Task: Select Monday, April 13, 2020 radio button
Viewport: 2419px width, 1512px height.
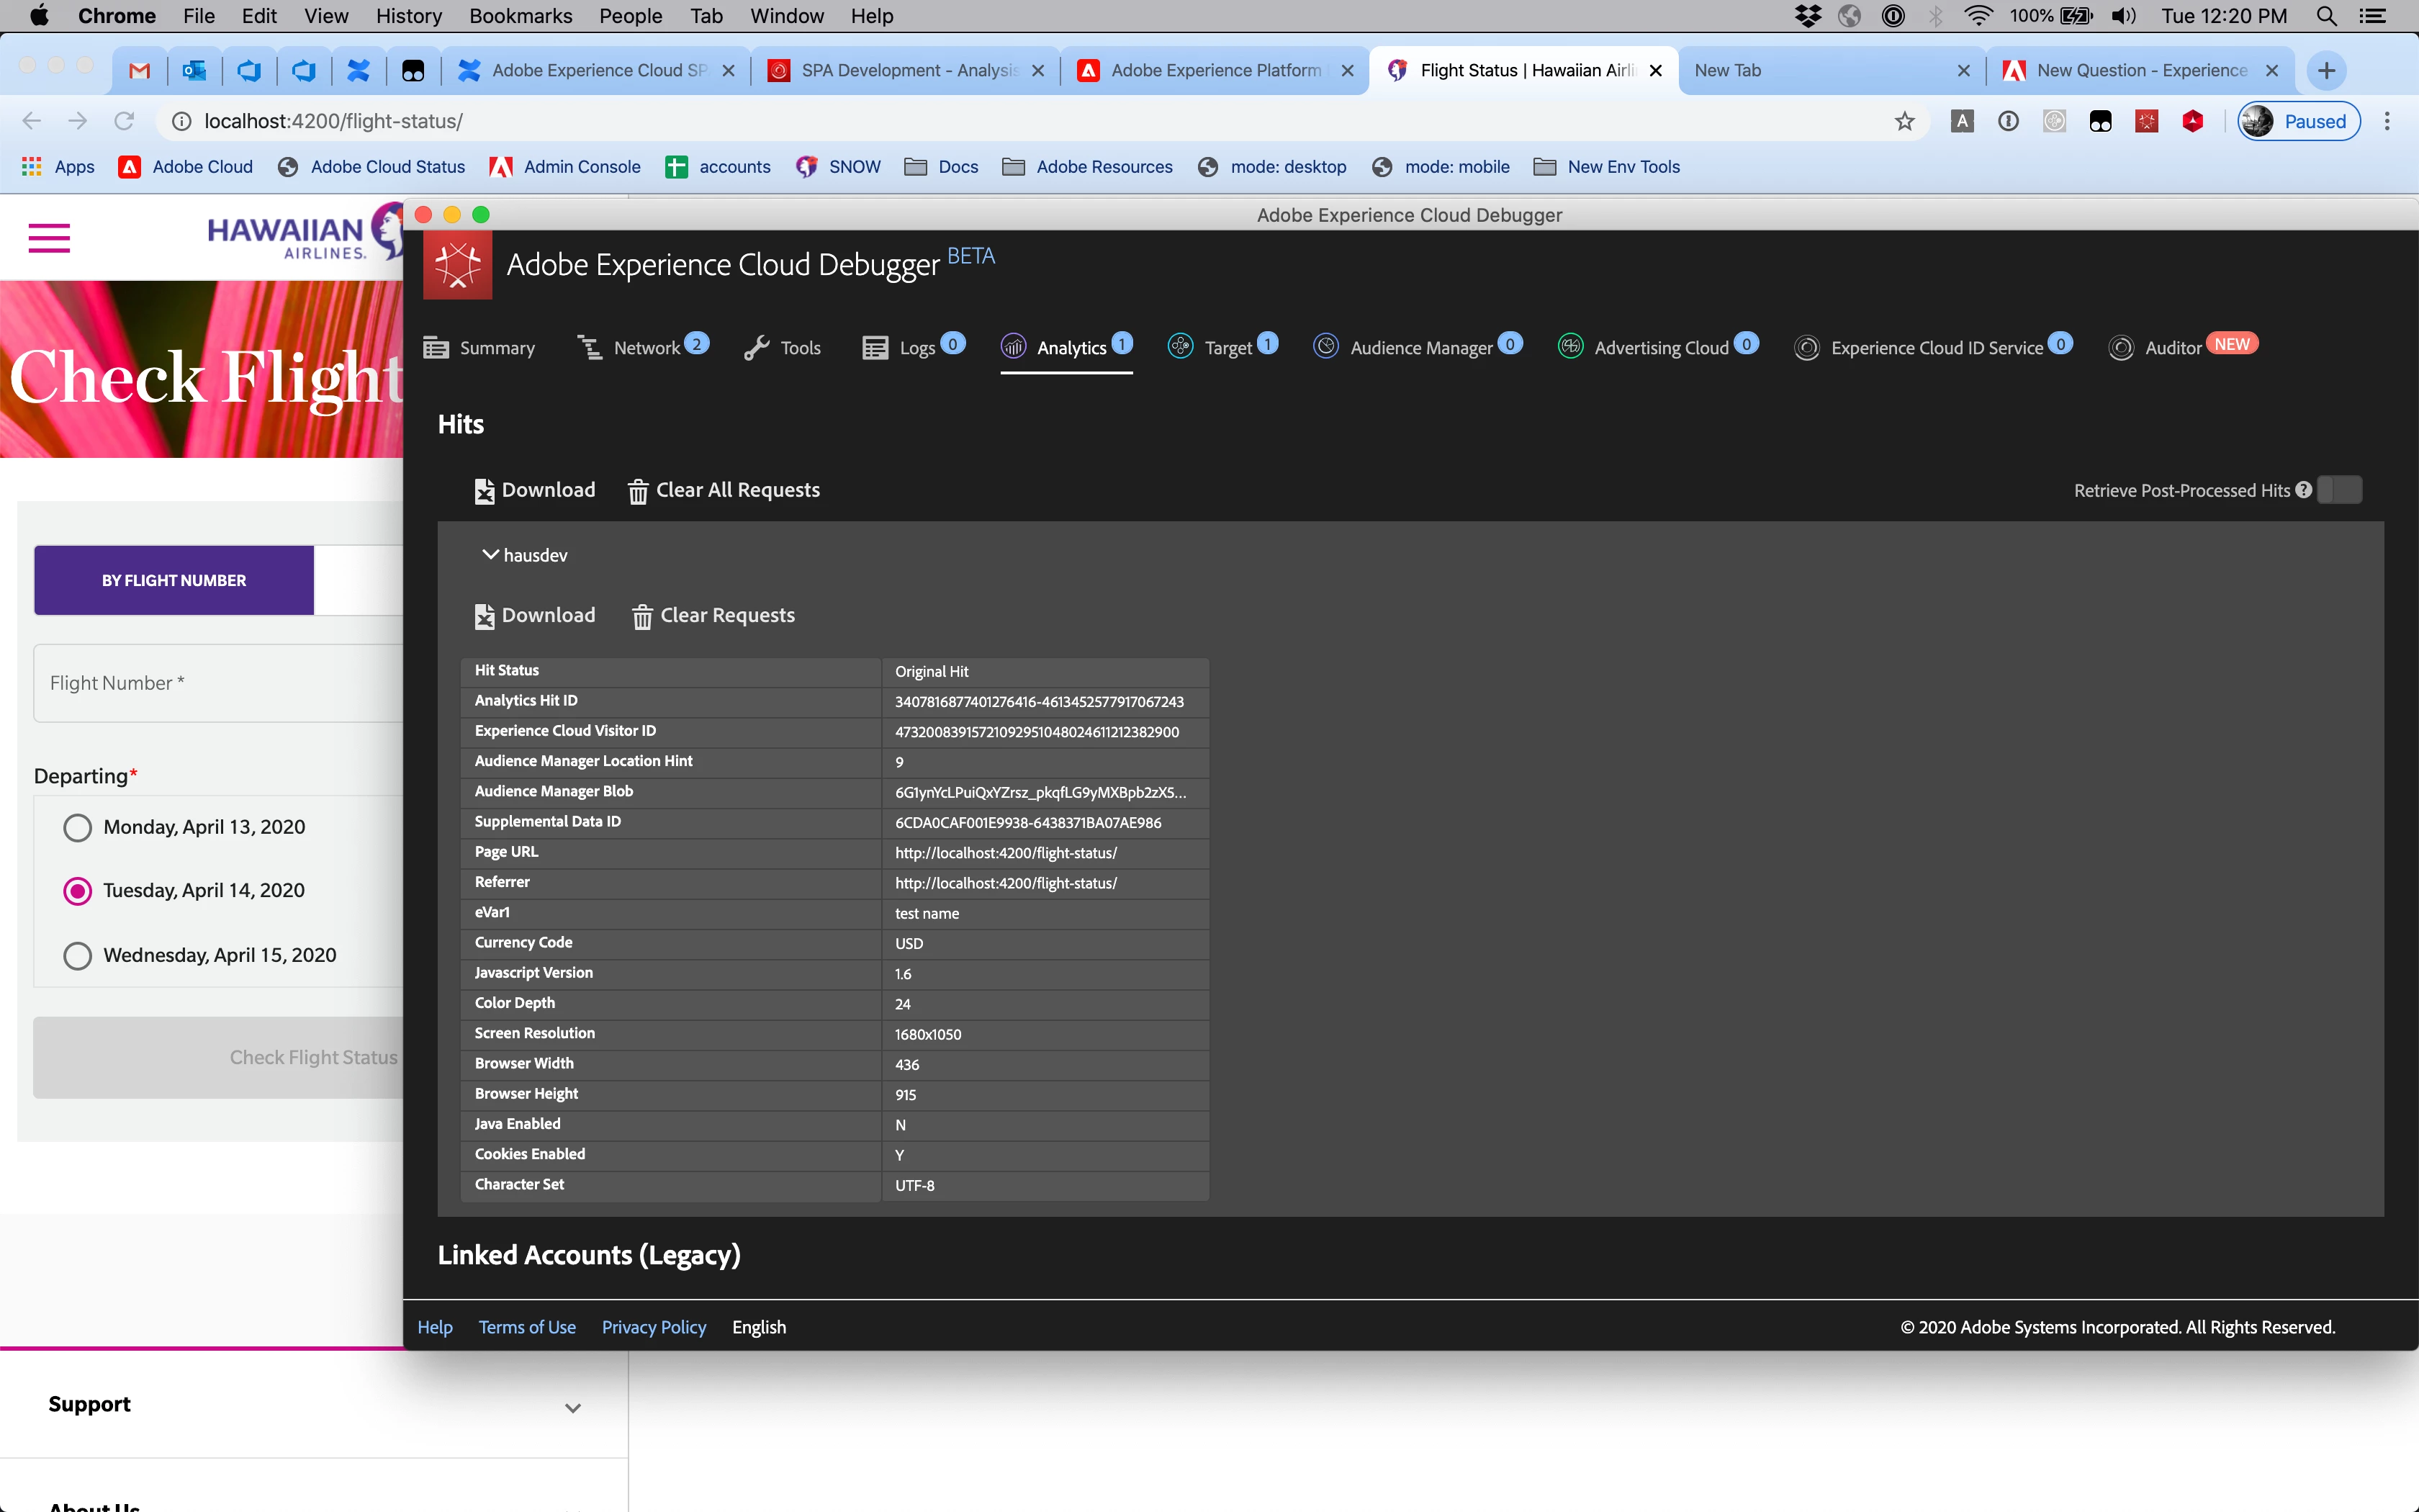Action: point(78,827)
